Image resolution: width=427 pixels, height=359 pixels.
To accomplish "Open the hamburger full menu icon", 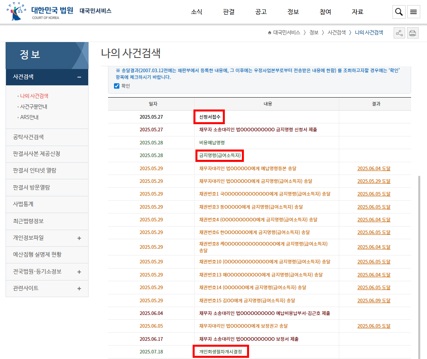I will pos(413,12).
